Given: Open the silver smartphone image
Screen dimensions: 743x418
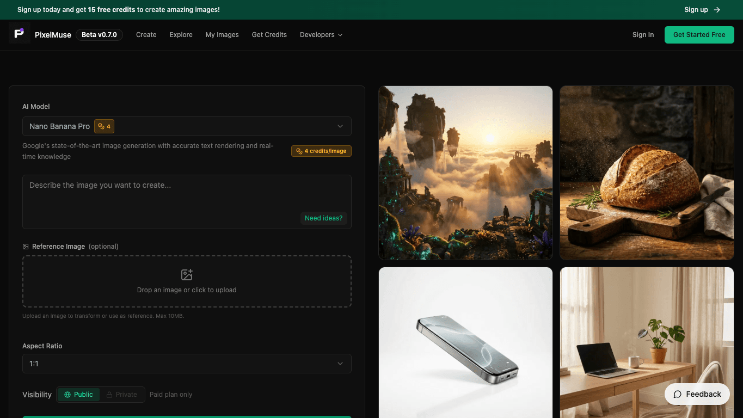Looking at the screenshot, I should 465,342.
